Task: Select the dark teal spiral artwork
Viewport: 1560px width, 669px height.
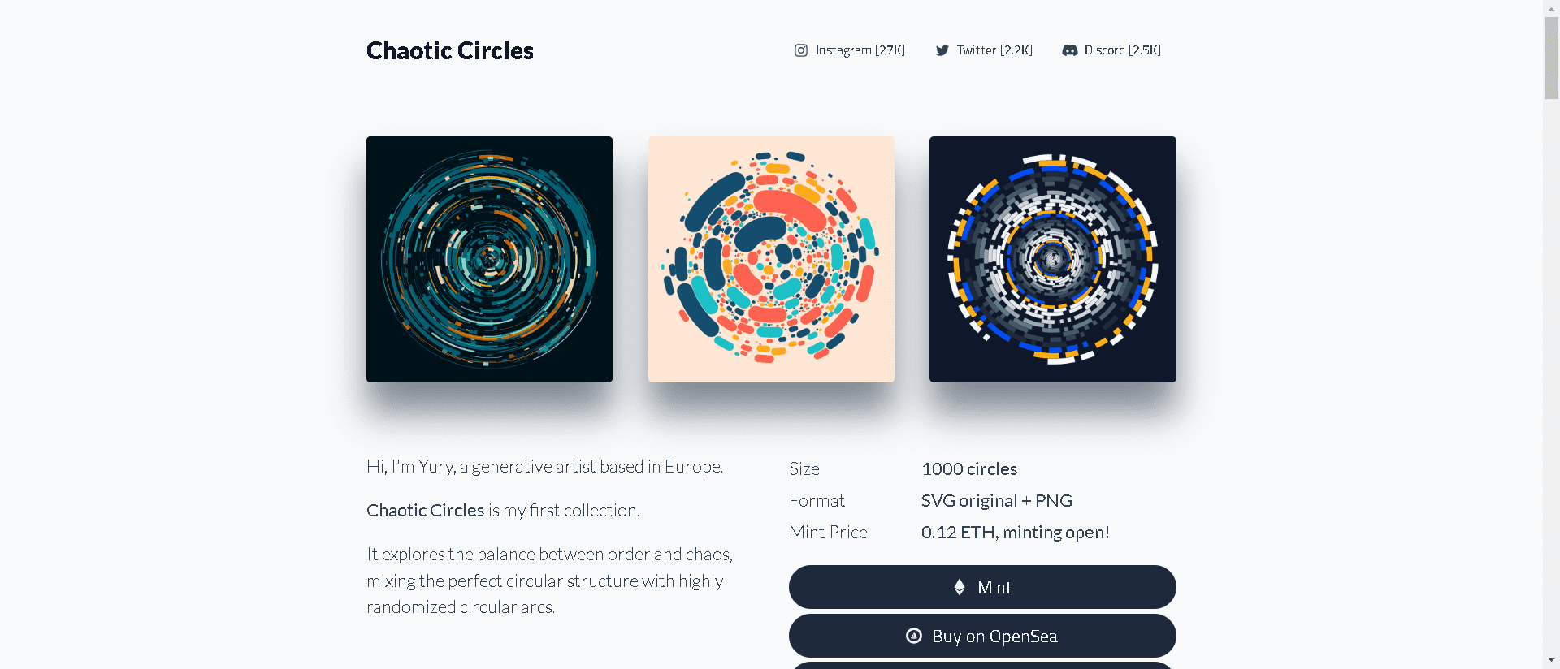Action: tap(489, 259)
